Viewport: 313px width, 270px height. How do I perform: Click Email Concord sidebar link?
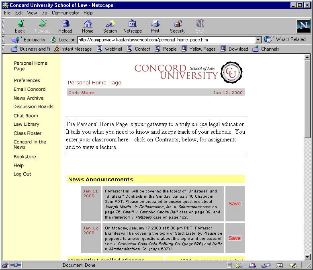(30, 89)
